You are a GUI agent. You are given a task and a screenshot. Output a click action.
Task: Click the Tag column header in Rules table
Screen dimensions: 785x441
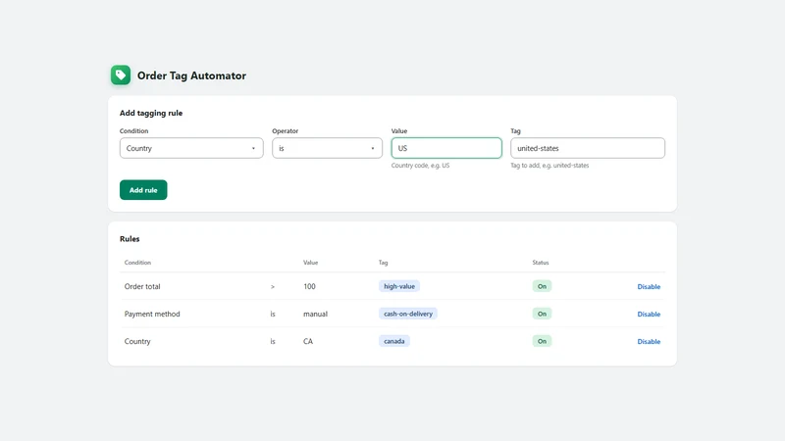click(383, 263)
